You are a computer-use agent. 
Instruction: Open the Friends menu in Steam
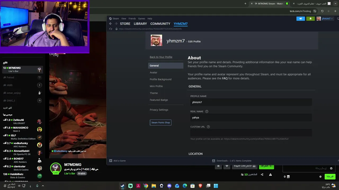132,19
